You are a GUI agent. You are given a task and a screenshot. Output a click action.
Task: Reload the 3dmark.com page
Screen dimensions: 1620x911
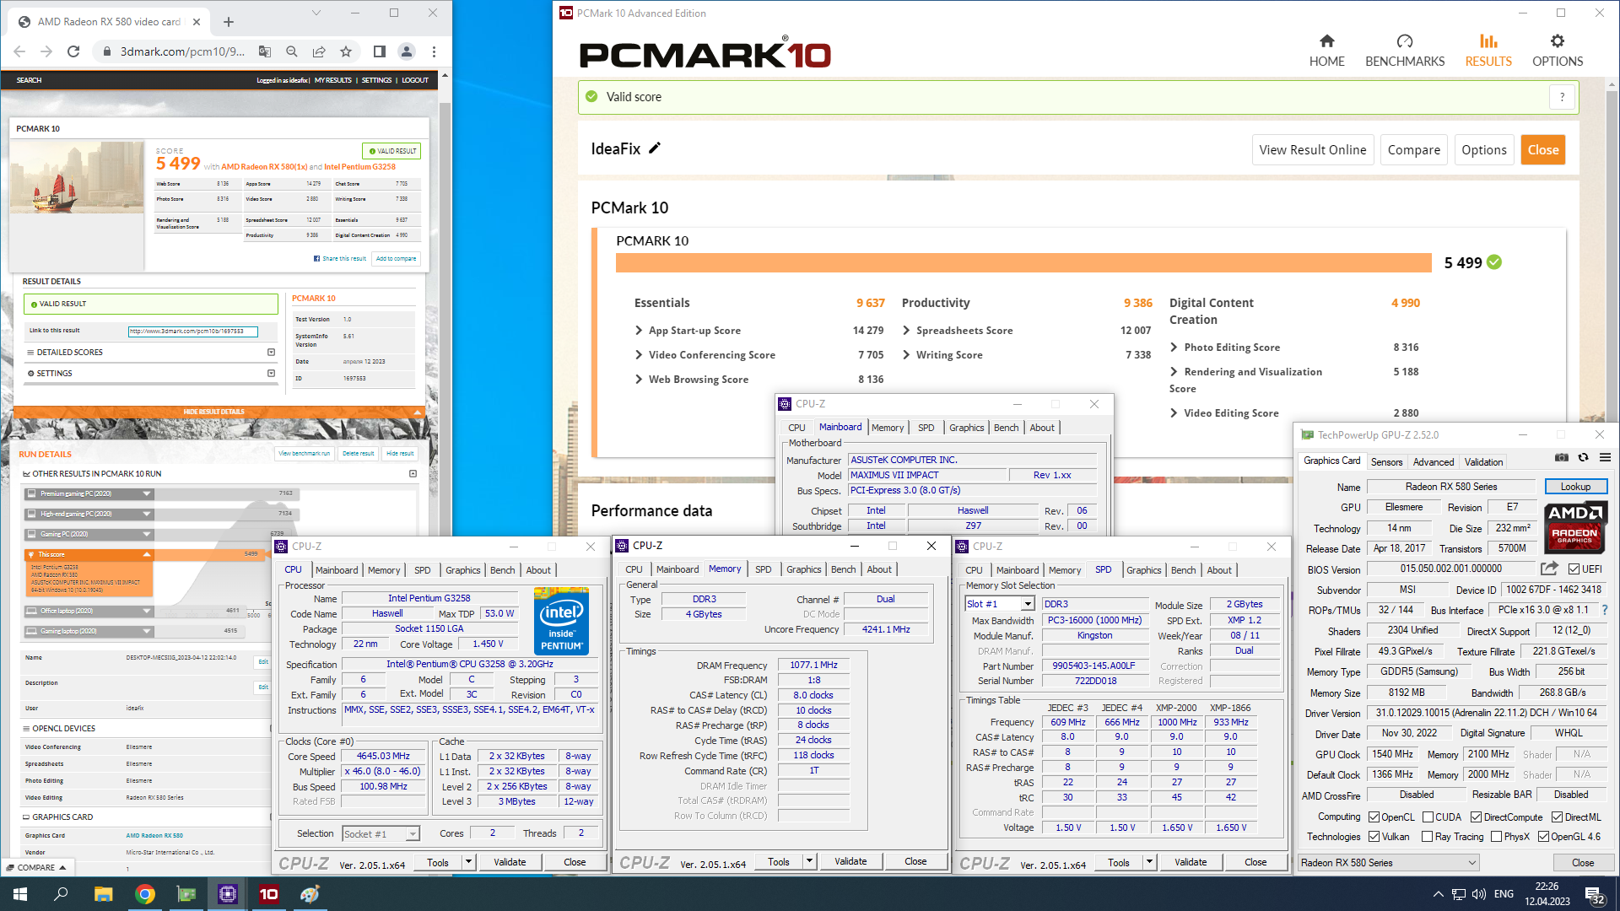73,51
